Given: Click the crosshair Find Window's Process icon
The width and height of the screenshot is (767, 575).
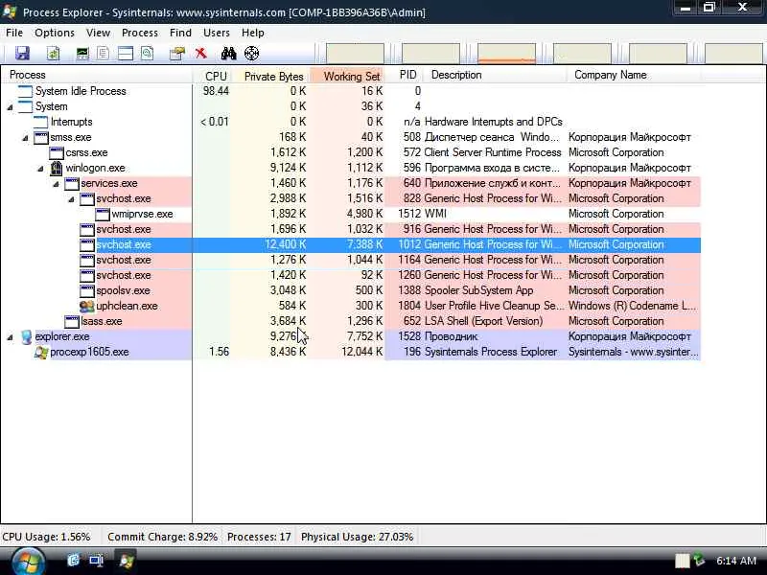Looking at the screenshot, I should [251, 53].
